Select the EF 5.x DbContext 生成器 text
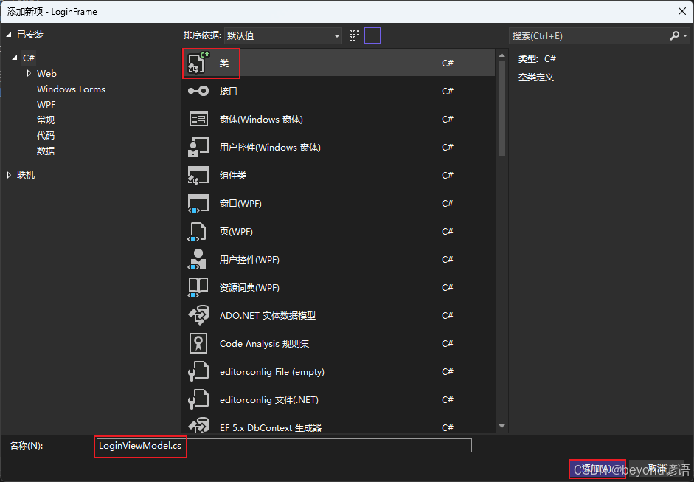Image resolution: width=694 pixels, height=482 pixels. [x=271, y=428]
